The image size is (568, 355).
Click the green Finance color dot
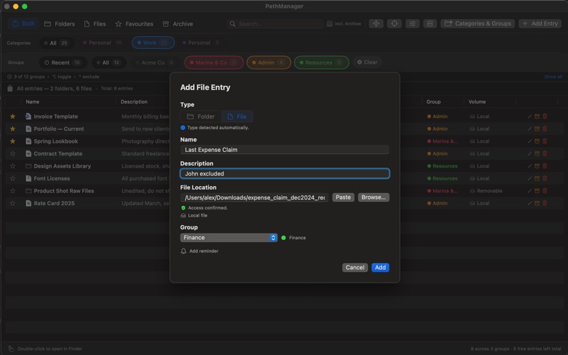pyautogui.click(x=283, y=238)
